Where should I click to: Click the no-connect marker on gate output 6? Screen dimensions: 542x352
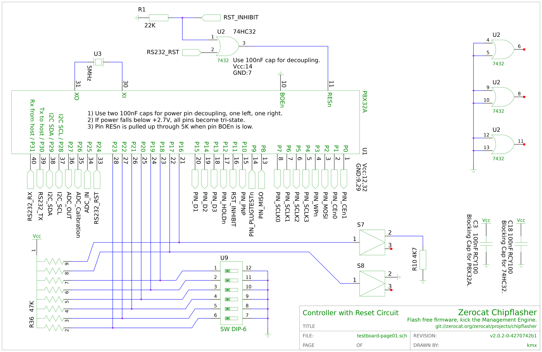[524, 49]
